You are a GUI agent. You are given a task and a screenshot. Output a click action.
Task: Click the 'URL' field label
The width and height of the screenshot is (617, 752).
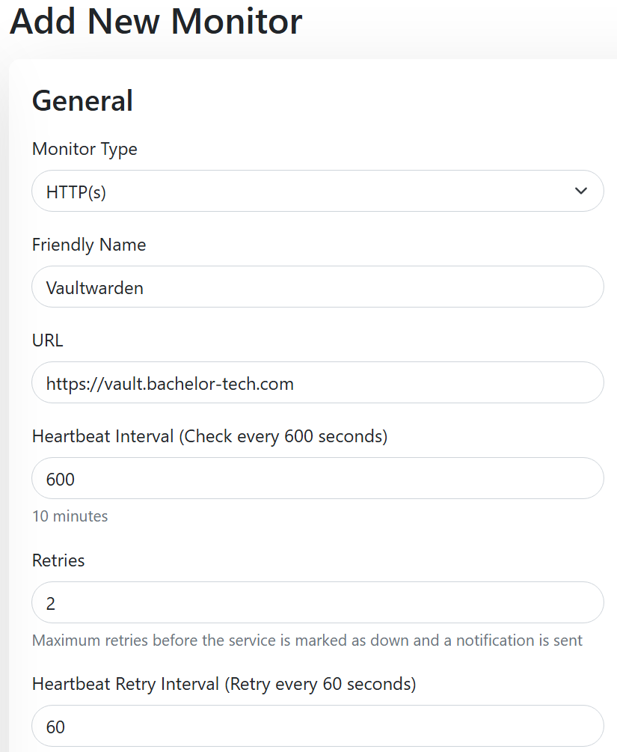[47, 340]
